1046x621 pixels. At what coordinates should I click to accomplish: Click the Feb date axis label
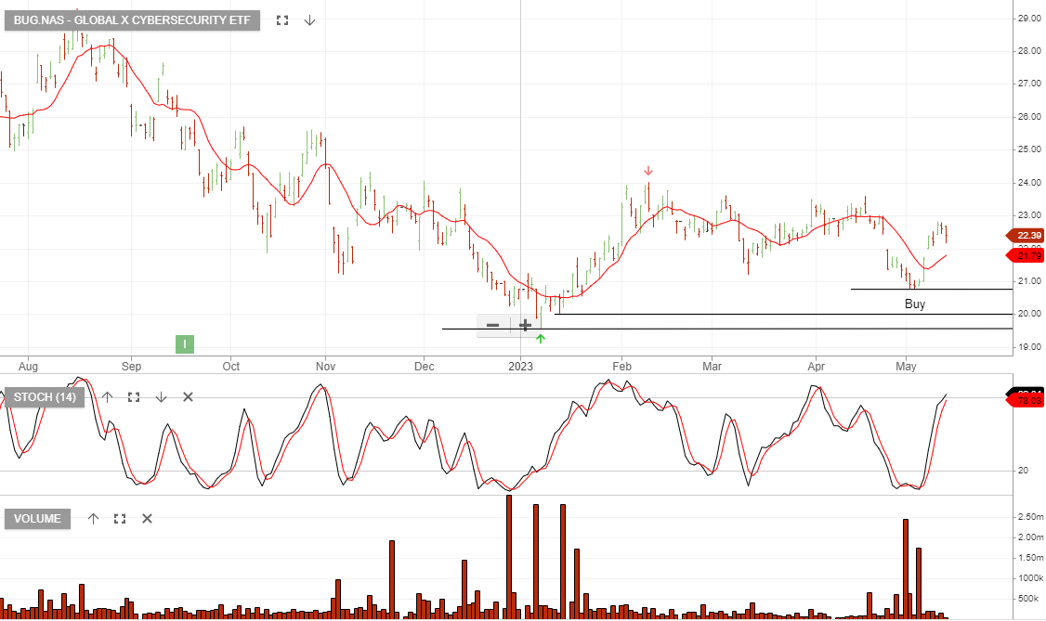[x=621, y=367]
